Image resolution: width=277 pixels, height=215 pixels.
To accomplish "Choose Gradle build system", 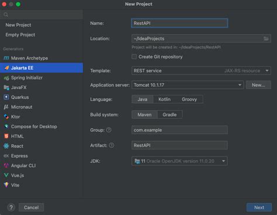I will (169, 115).
